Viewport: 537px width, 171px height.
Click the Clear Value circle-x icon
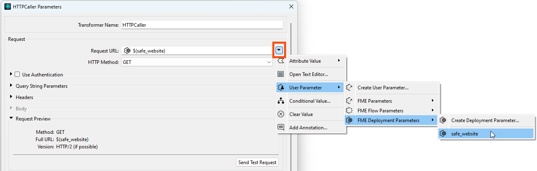click(x=281, y=114)
